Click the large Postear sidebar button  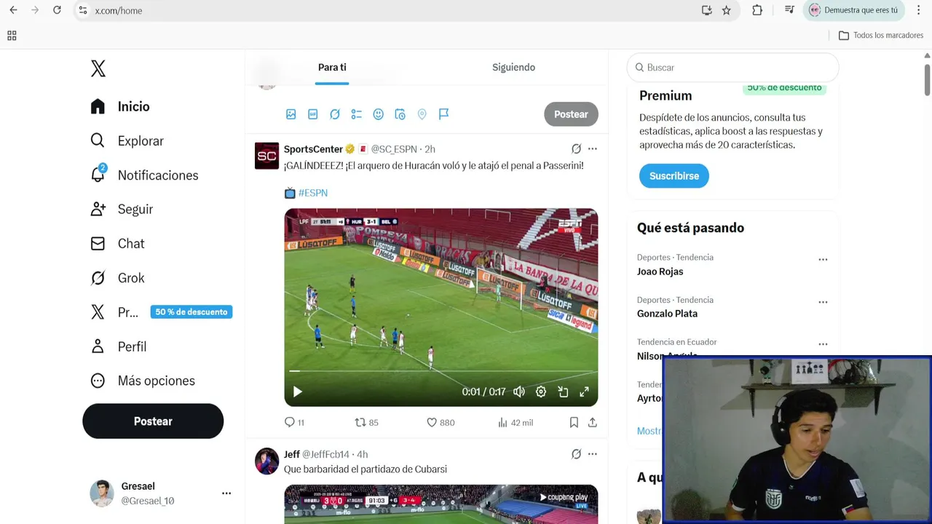(153, 421)
